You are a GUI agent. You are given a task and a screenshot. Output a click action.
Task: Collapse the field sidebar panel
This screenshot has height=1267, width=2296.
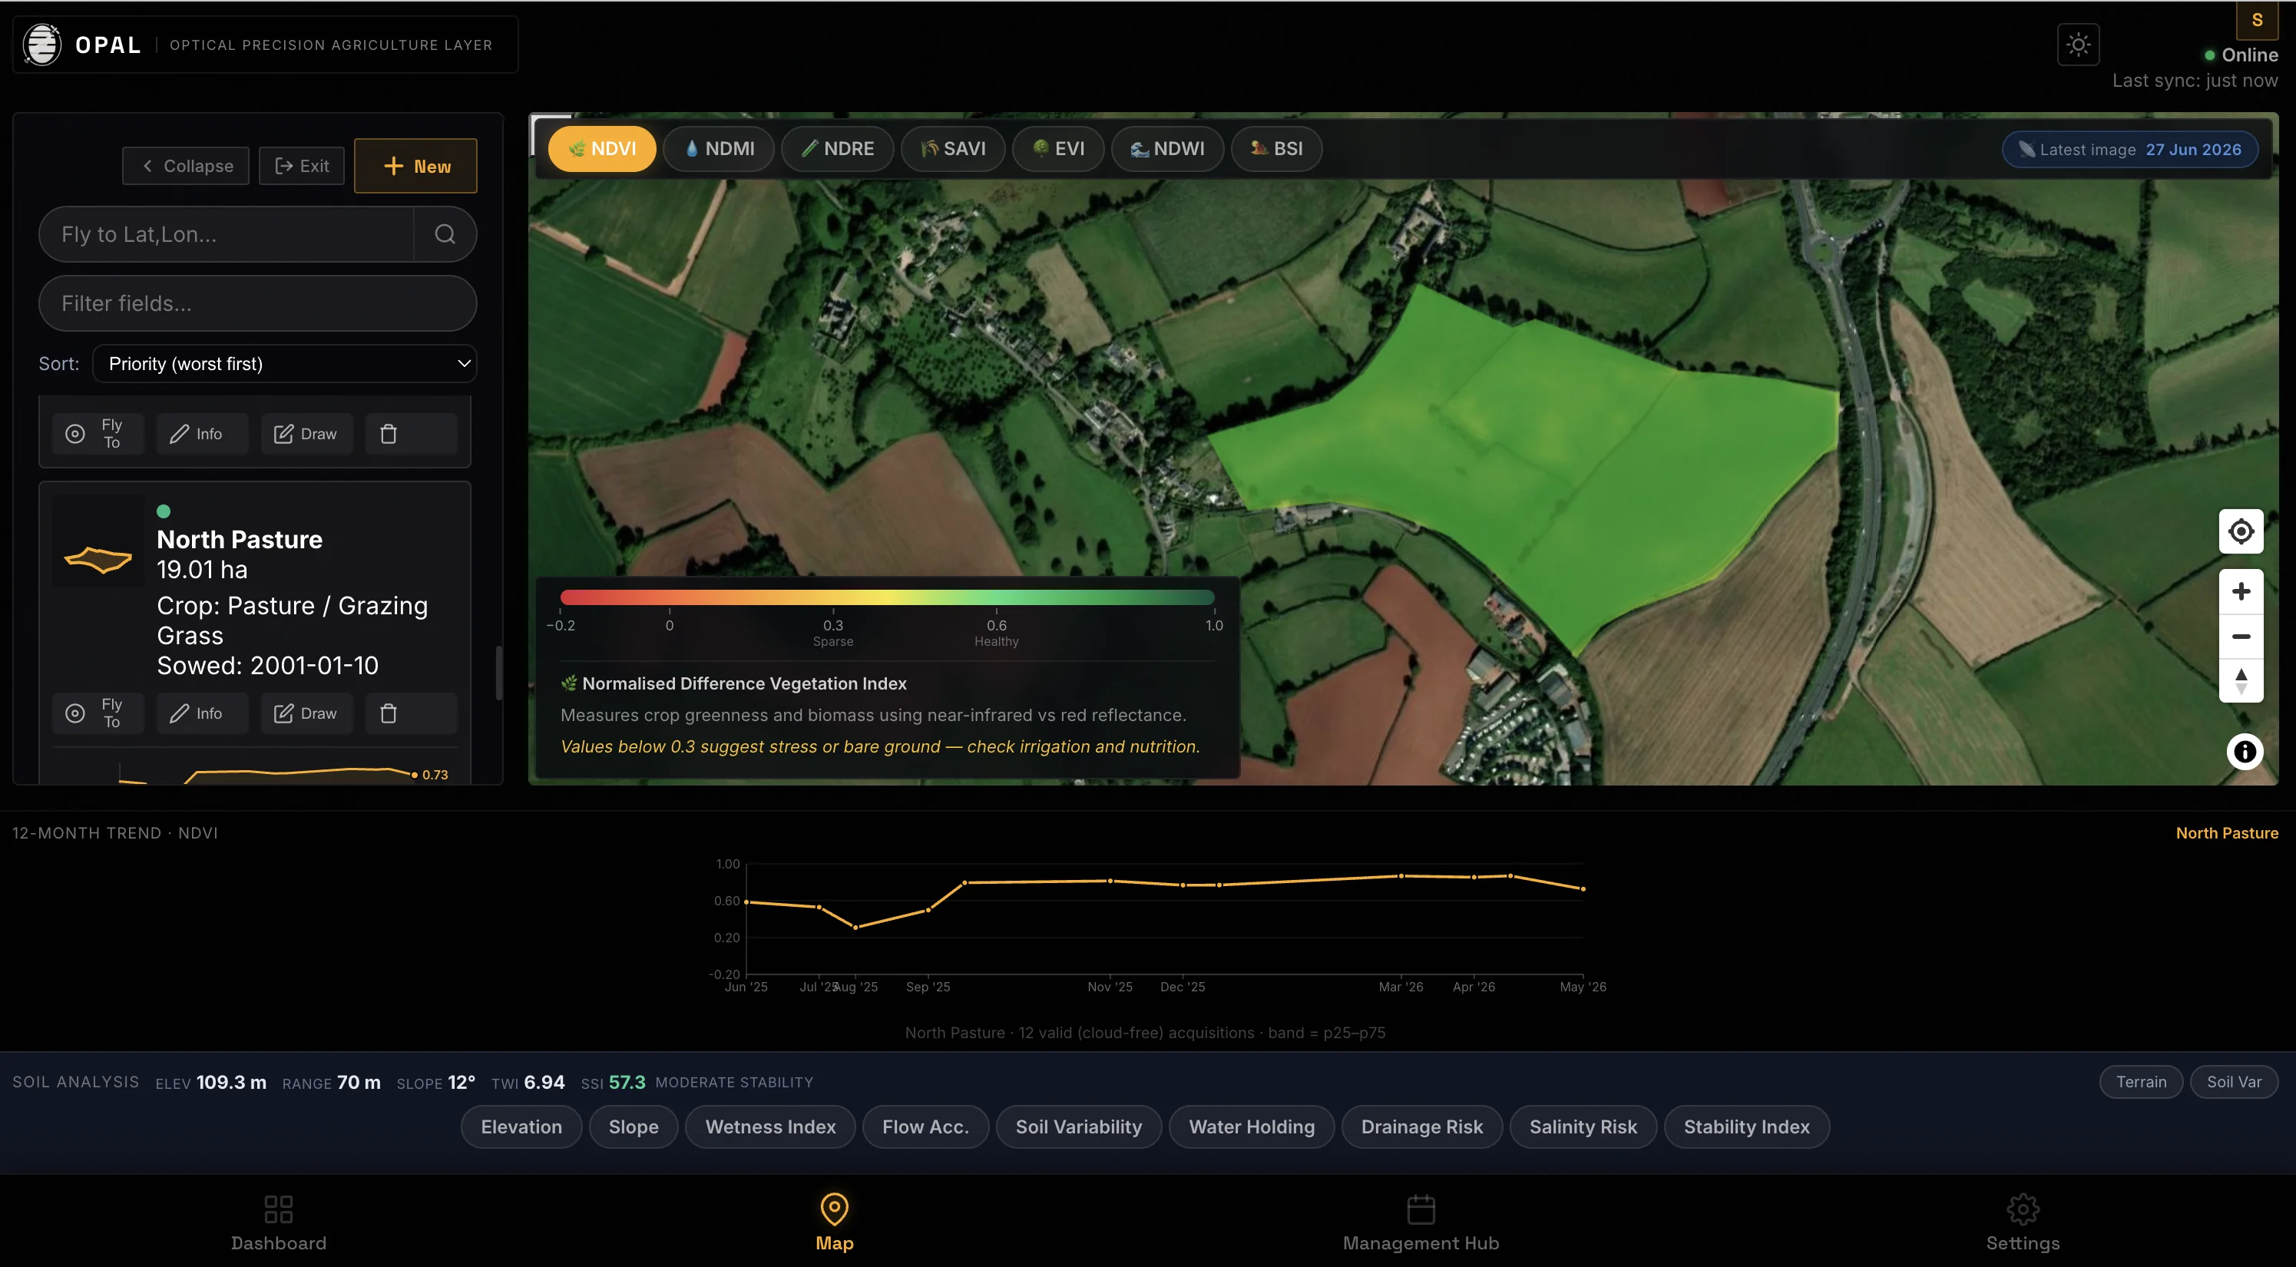coord(185,166)
